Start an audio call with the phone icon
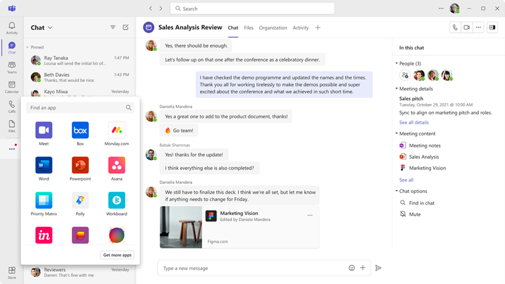The width and height of the screenshot is (505, 284). click(455, 28)
